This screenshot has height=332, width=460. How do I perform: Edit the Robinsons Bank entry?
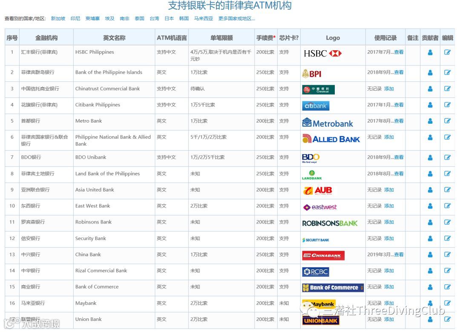447,222
